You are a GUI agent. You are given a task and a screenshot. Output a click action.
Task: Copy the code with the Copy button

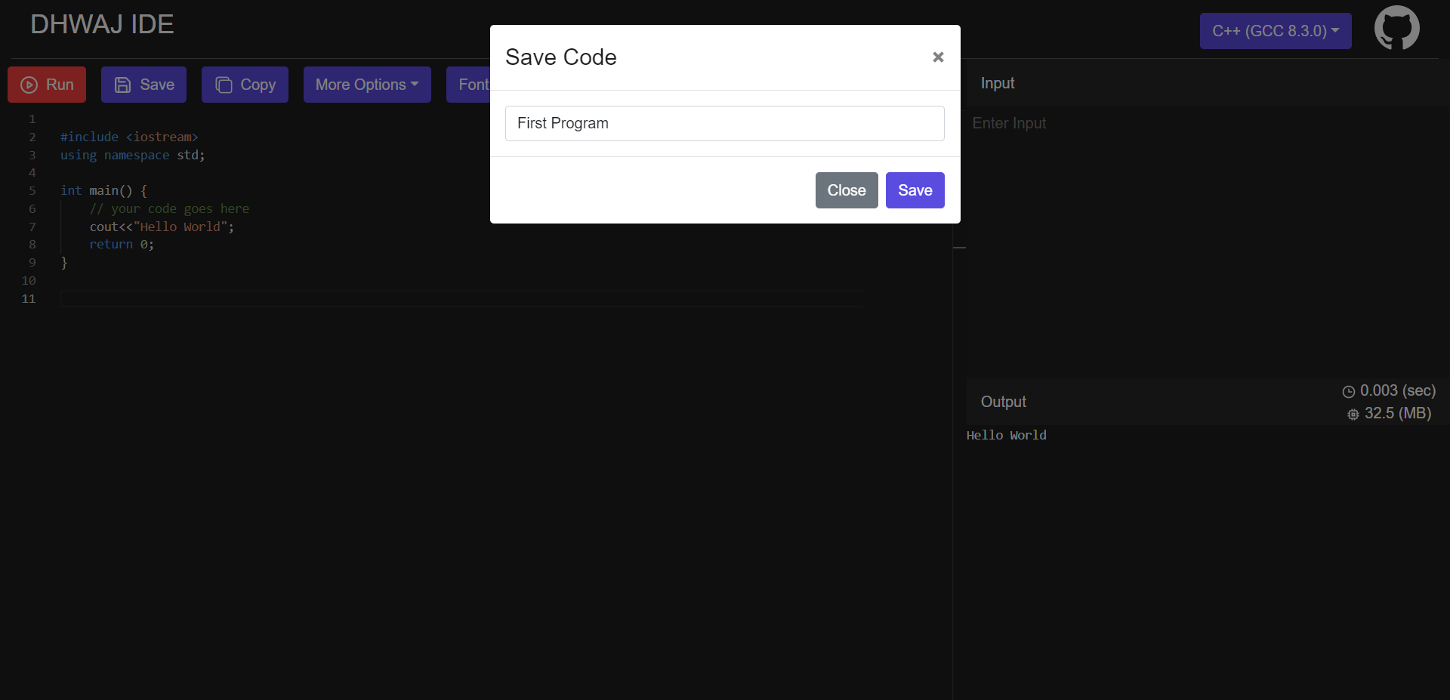(x=245, y=85)
